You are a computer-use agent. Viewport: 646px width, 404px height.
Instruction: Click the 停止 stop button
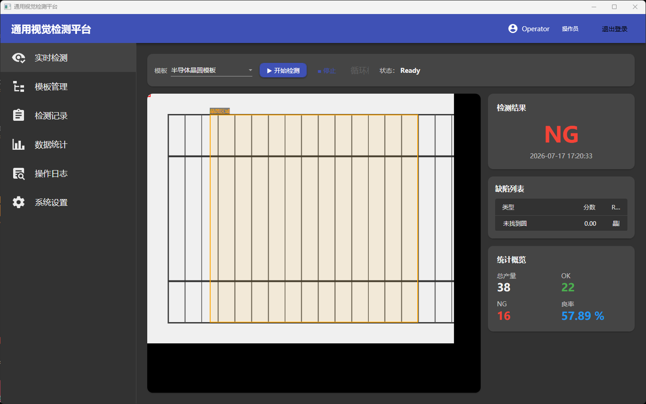(327, 71)
